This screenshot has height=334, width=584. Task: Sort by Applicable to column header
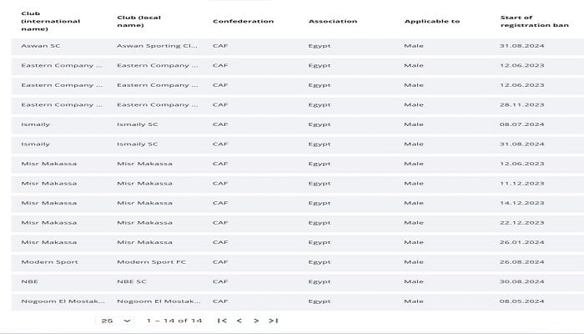[432, 21]
